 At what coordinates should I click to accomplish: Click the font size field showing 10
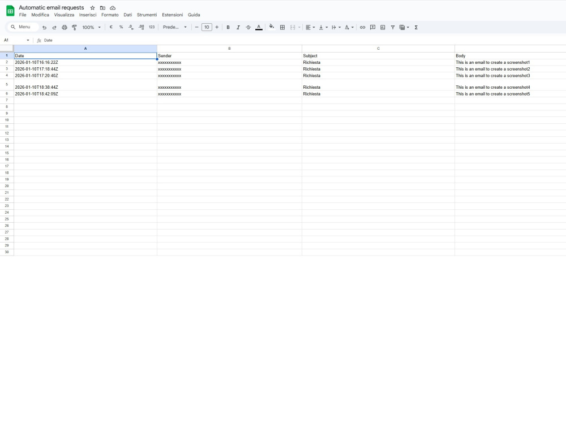[207, 27]
